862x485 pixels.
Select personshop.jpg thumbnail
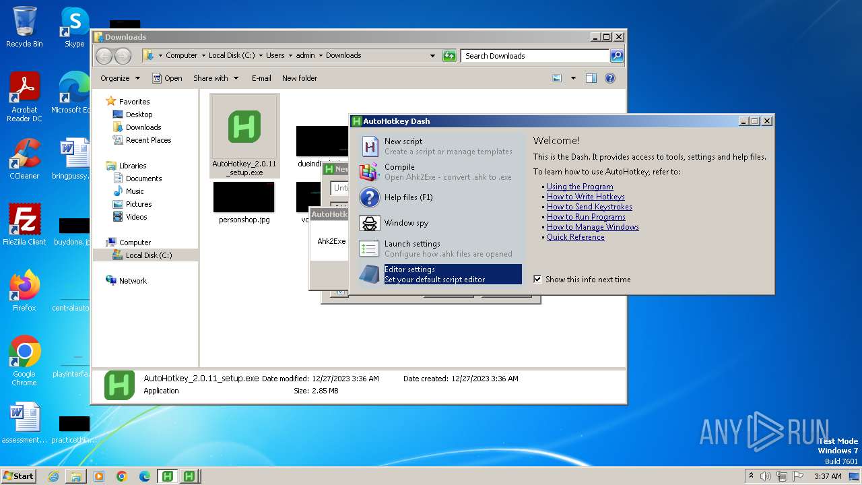point(244,197)
